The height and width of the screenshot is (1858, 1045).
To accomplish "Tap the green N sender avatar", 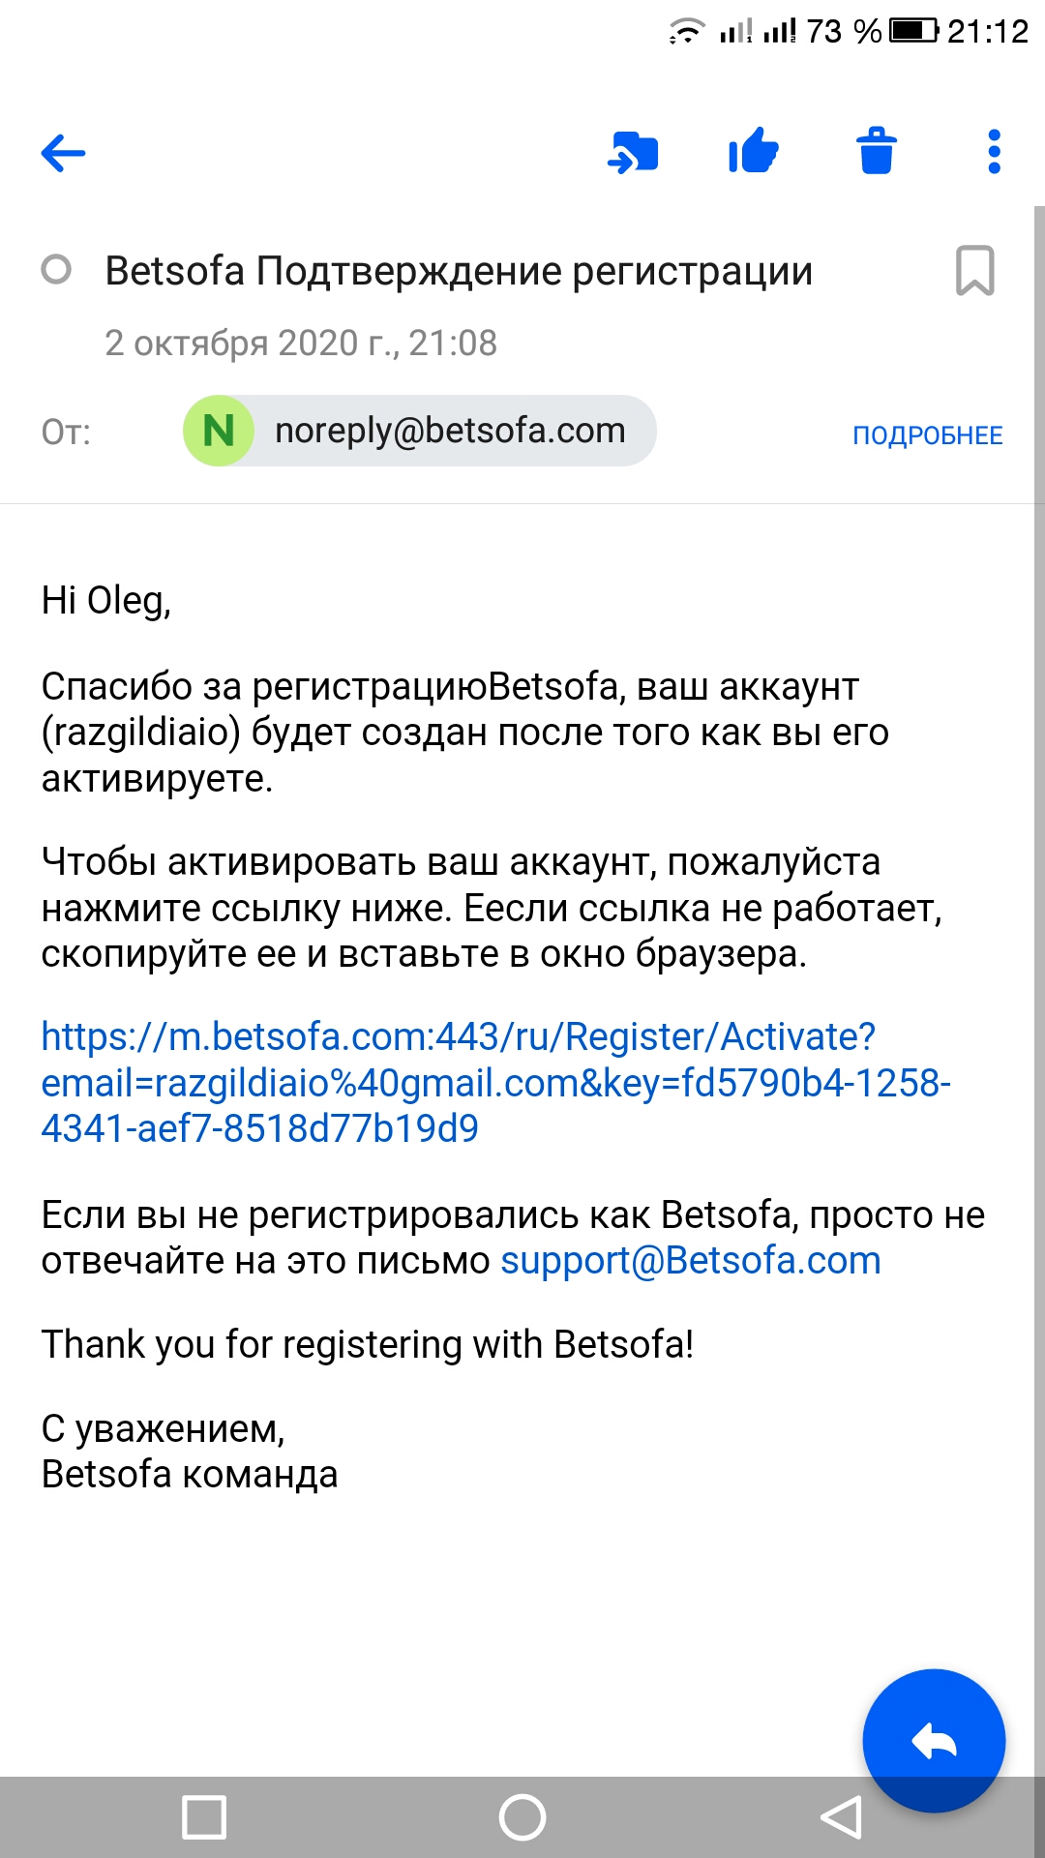I will pos(219,431).
